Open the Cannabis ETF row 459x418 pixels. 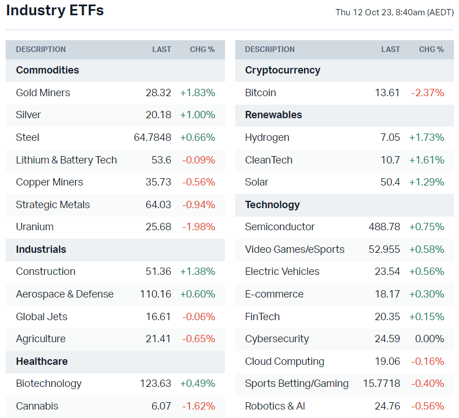(x=37, y=406)
